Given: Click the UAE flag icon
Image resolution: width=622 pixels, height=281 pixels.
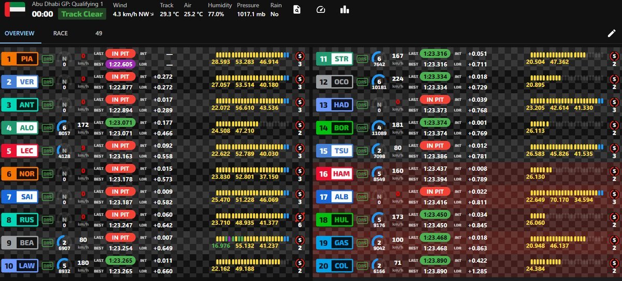Looking at the screenshot, I should [x=14, y=10].
